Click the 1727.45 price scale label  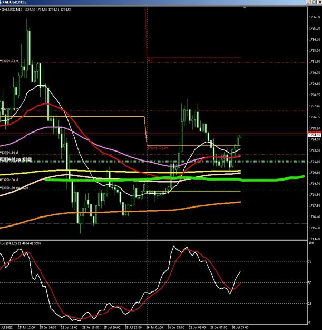315,106
